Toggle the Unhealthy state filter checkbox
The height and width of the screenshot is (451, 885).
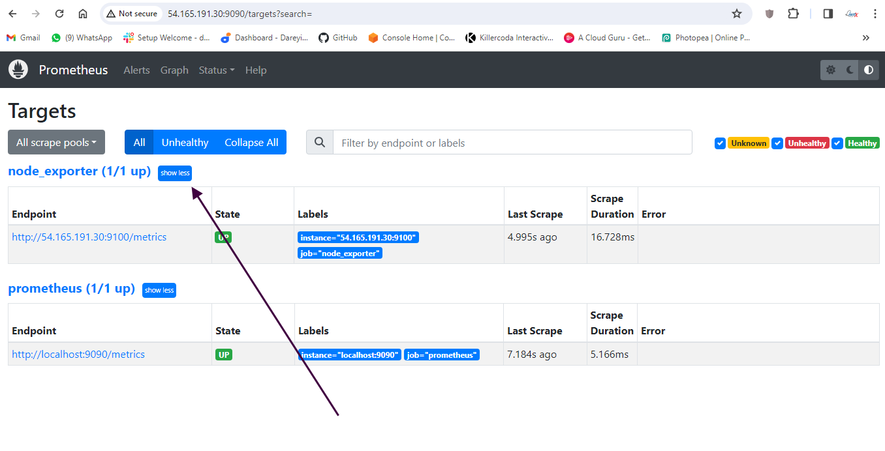[x=777, y=143]
